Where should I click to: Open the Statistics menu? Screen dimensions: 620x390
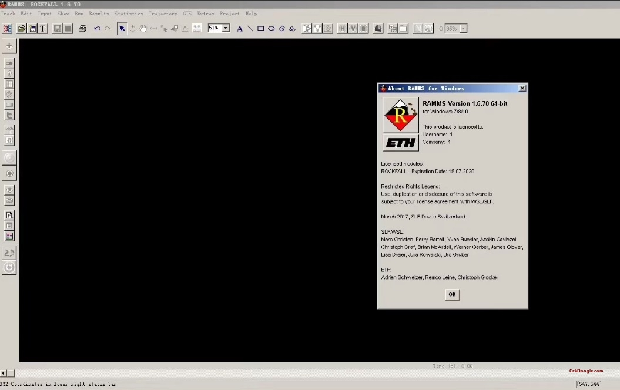point(129,13)
